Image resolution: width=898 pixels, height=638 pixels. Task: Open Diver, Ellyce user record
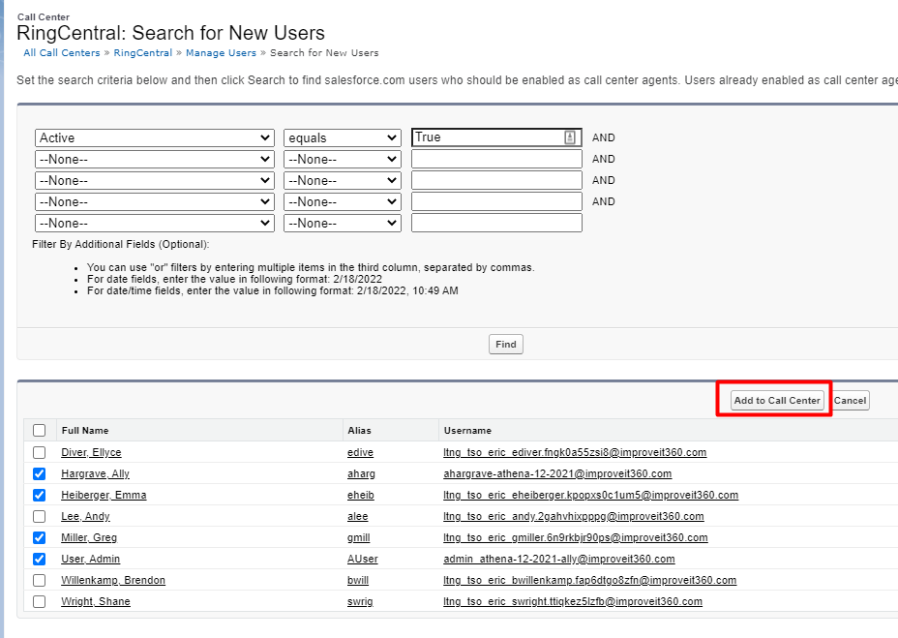pos(91,452)
